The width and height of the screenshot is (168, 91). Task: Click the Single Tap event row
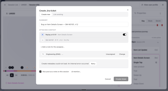(x=138, y=62)
